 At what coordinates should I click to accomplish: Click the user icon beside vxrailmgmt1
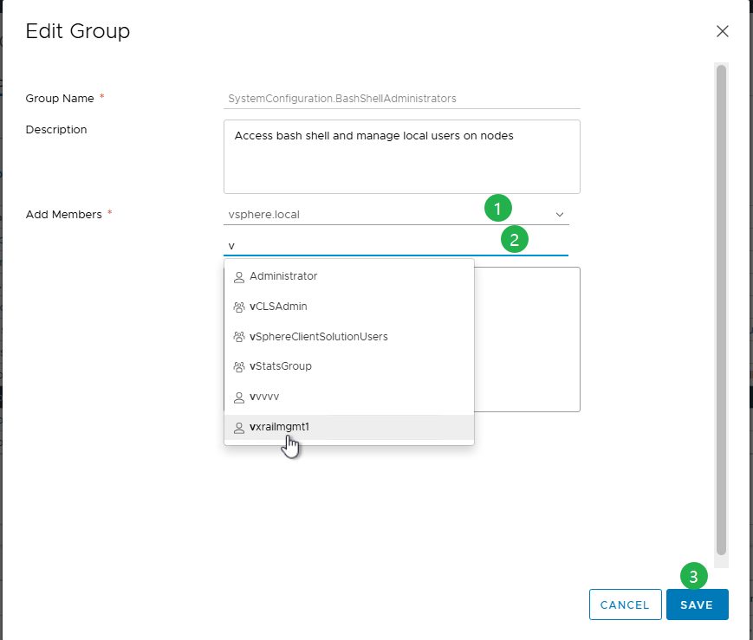(x=238, y=426)
